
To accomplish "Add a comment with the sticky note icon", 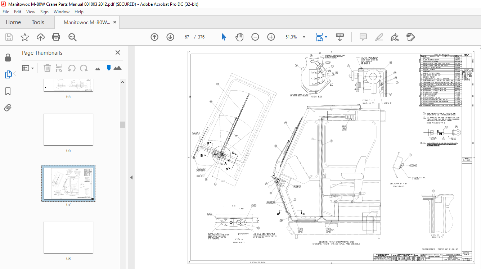I will (363, 37).
